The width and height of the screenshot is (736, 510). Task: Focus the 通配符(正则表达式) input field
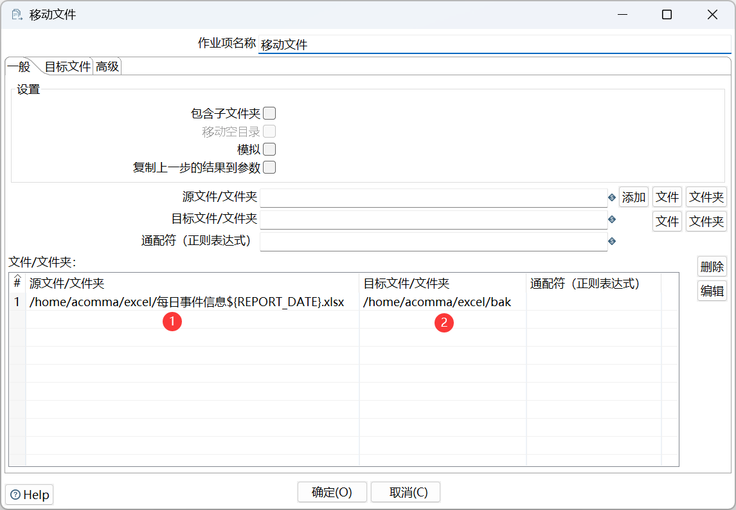434,241
